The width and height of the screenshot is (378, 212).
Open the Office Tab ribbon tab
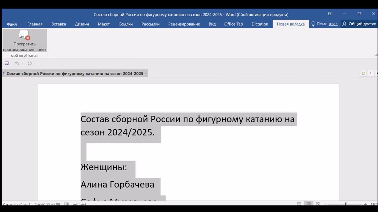(233, 24)
